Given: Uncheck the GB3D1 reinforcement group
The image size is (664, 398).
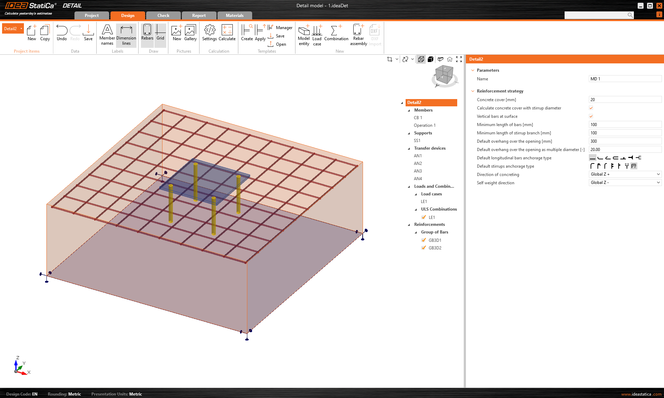Looking at the screenshot, I should point(424,240).
